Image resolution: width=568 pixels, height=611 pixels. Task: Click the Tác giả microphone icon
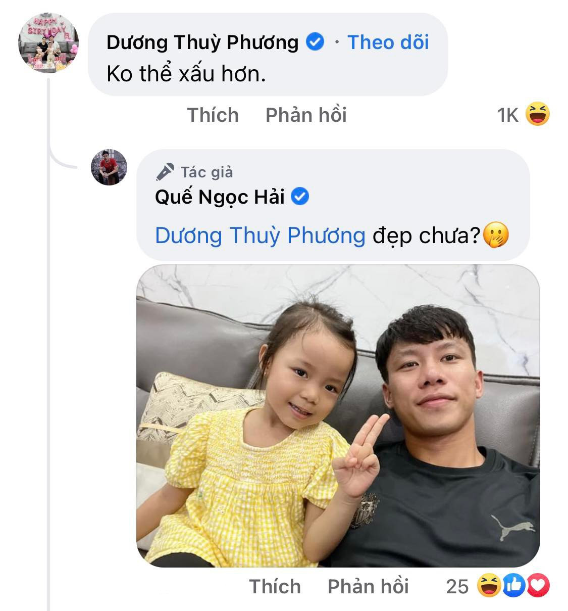[x=165, y=172]
